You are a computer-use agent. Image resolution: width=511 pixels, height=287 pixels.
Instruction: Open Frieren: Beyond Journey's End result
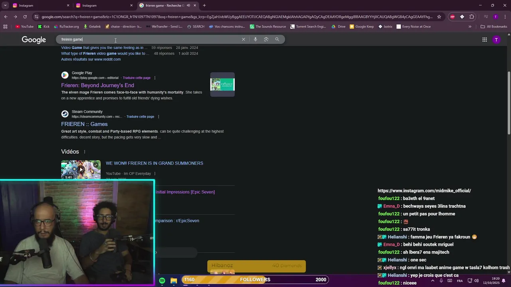tap(97, 85)
